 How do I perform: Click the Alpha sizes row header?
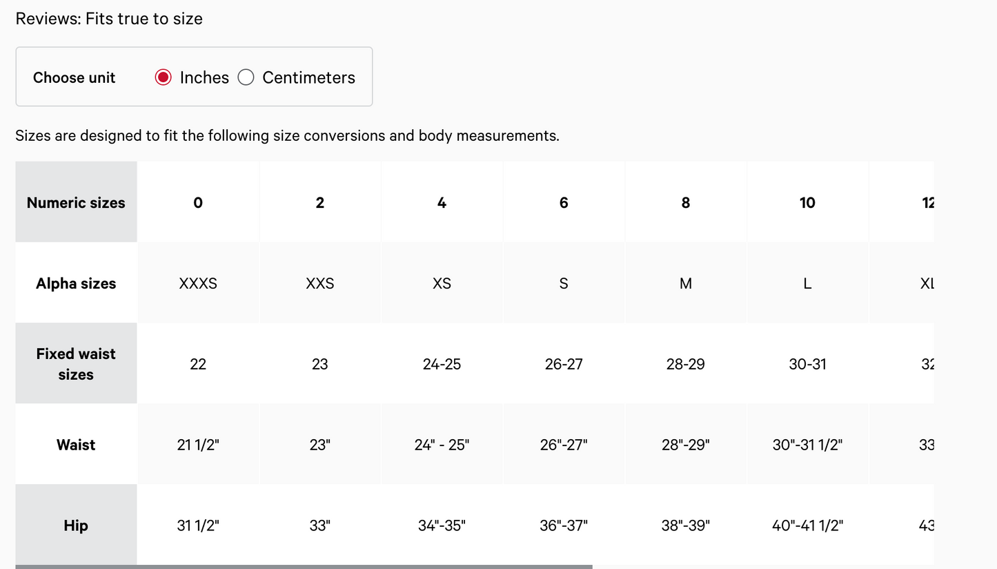point(76,283)
